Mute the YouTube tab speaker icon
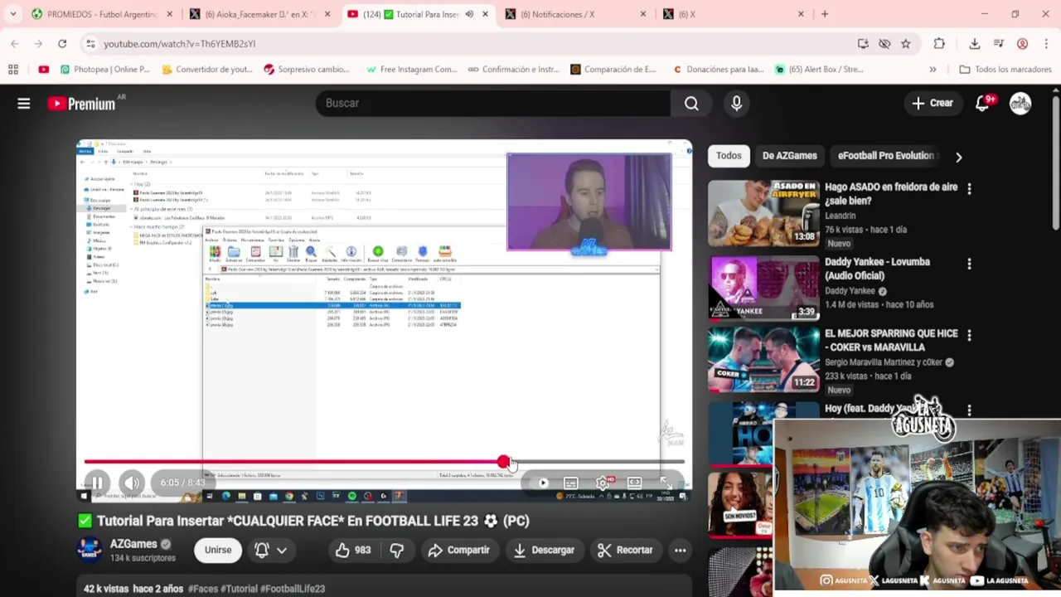Image resolution: width=1061 pixels, height=597 pixels. 469,14
